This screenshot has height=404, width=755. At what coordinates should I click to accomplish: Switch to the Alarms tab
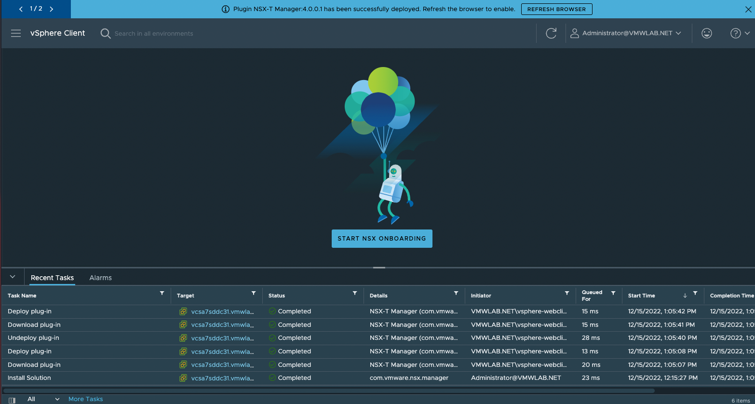(100, 278)
